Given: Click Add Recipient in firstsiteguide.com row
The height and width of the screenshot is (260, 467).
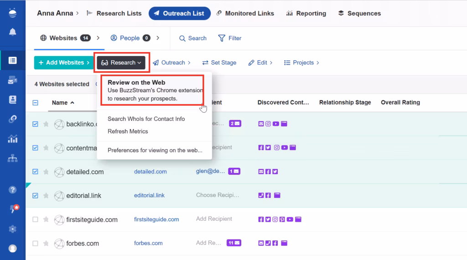Looking at the screenshot, I should (x=214, y=219).
